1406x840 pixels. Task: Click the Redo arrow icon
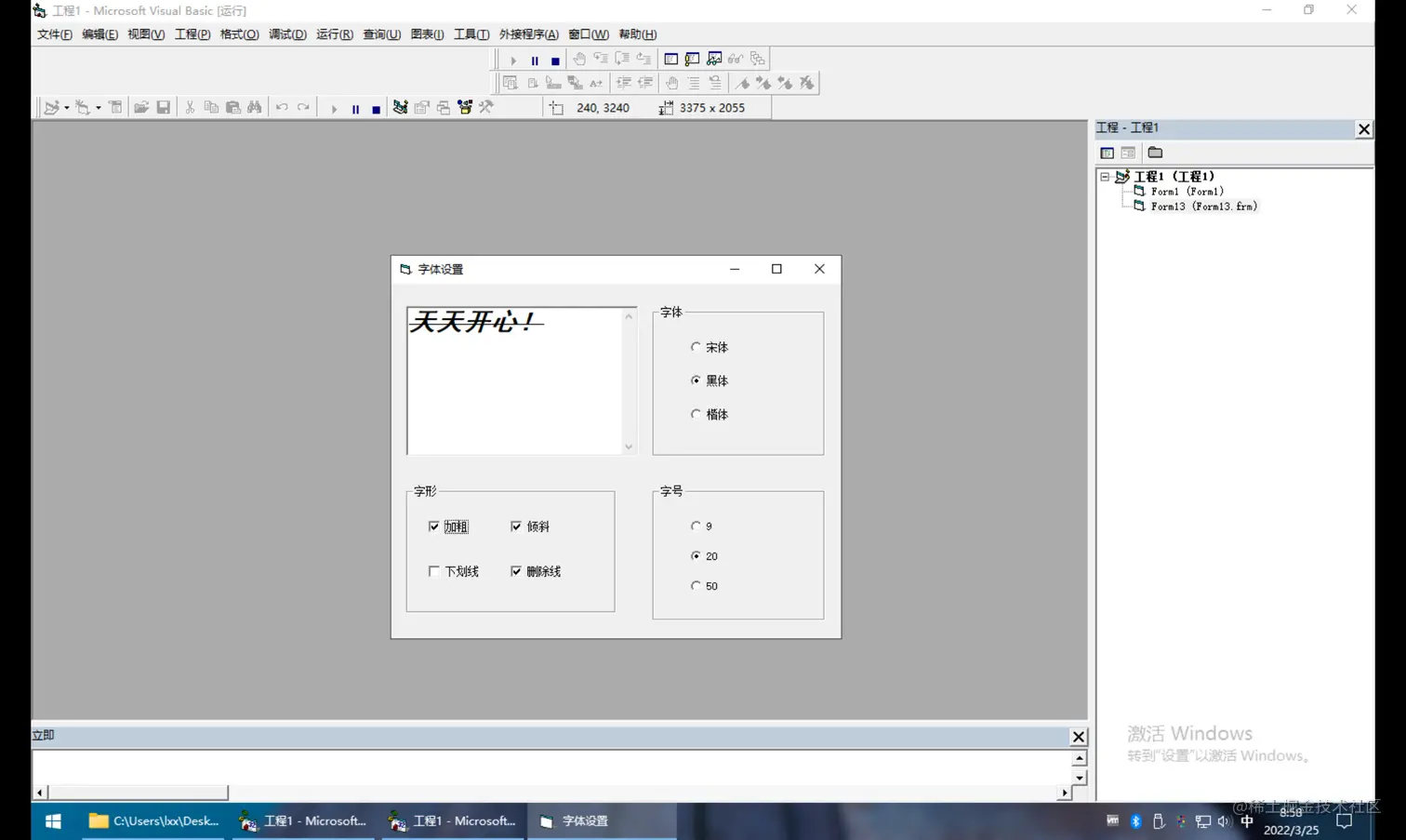303,108
